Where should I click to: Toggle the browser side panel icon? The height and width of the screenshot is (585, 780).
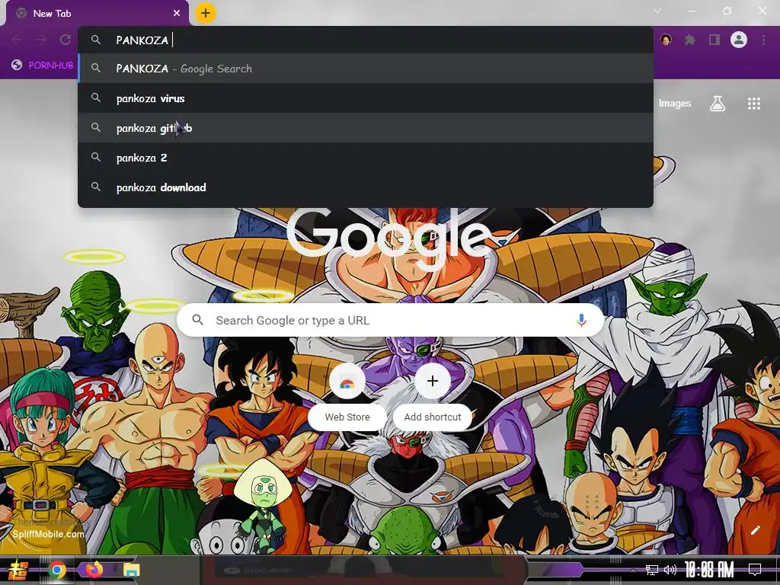click(714, 40)
